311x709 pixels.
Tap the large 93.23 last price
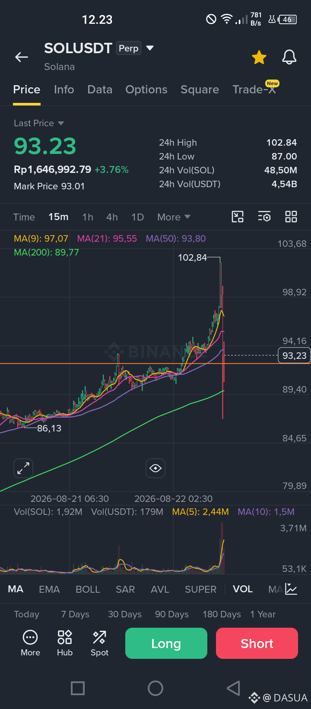(x=45, y=146)
